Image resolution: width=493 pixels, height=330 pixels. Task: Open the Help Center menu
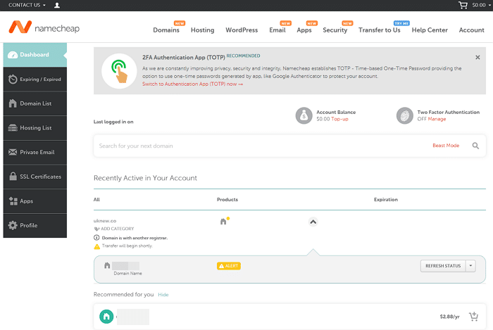(x=430, y=30)
